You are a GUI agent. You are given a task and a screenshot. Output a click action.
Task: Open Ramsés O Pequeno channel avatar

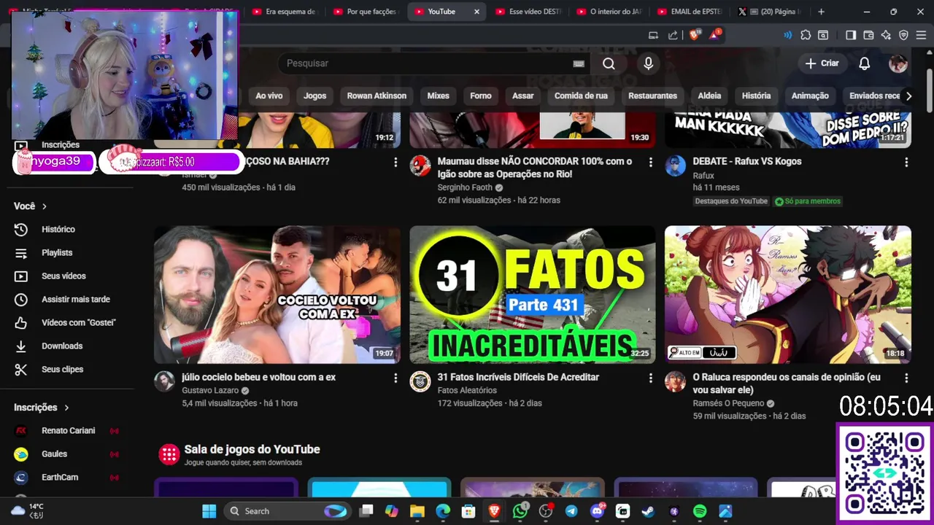675,381
